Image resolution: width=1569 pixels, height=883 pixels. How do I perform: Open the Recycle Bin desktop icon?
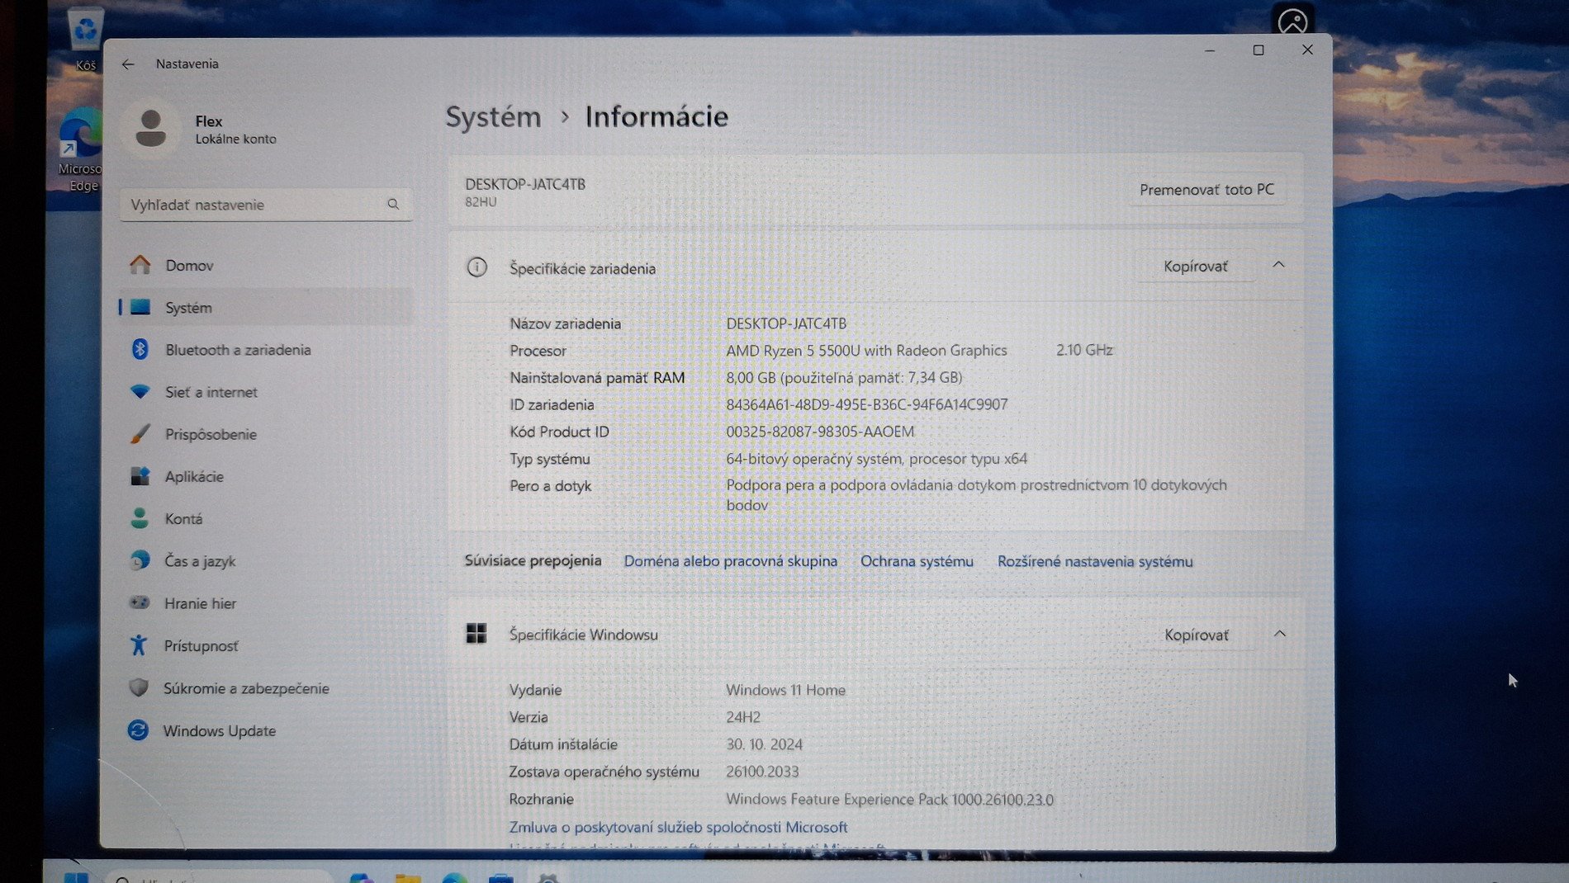[85, 33]
